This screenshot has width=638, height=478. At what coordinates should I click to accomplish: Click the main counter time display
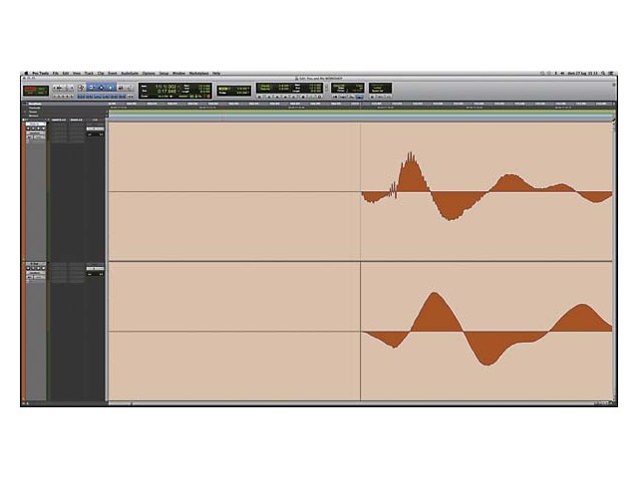pyautogui.click(x=165, y=87)
